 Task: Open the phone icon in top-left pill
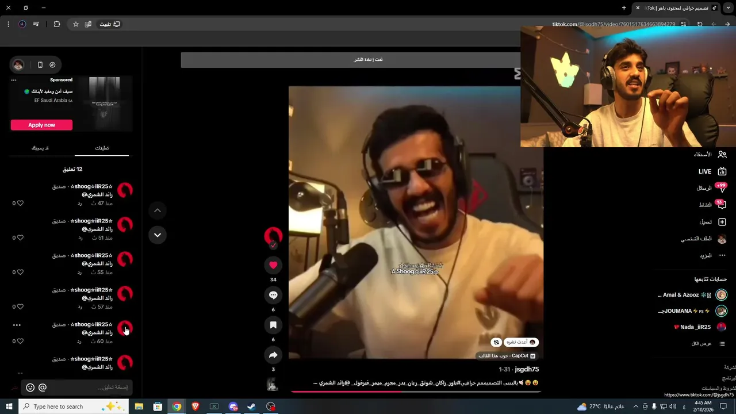(x=40, y=65)
